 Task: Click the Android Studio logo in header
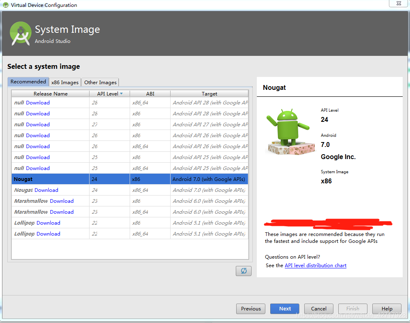tap(20, 34)
